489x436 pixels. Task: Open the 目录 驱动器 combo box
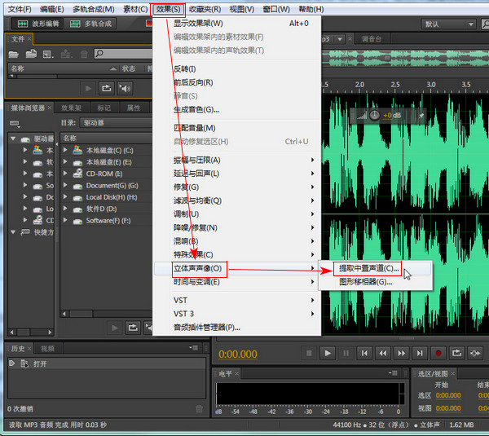116,122
